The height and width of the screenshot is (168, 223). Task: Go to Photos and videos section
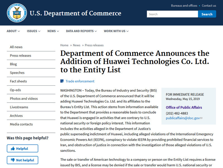[x=24, y=99]
